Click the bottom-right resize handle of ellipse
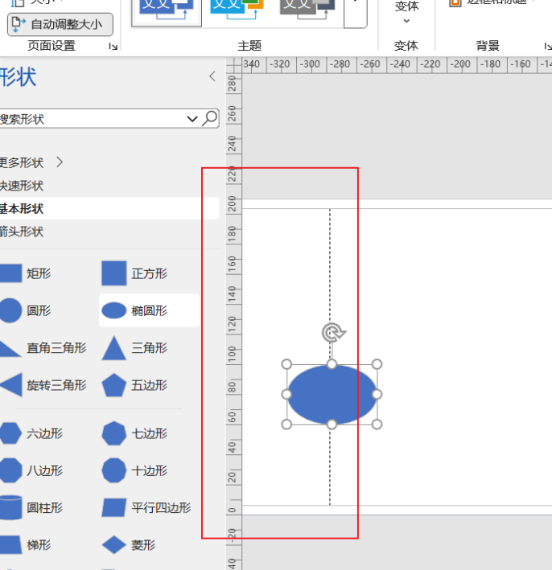 pos(377,424)
